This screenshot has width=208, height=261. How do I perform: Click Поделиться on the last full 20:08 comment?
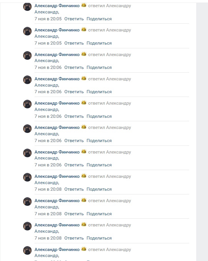pyautogui.click(x=99, y=238)
